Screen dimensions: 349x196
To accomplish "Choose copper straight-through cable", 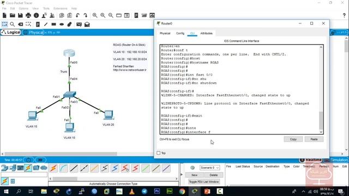I will pos(74,168).
